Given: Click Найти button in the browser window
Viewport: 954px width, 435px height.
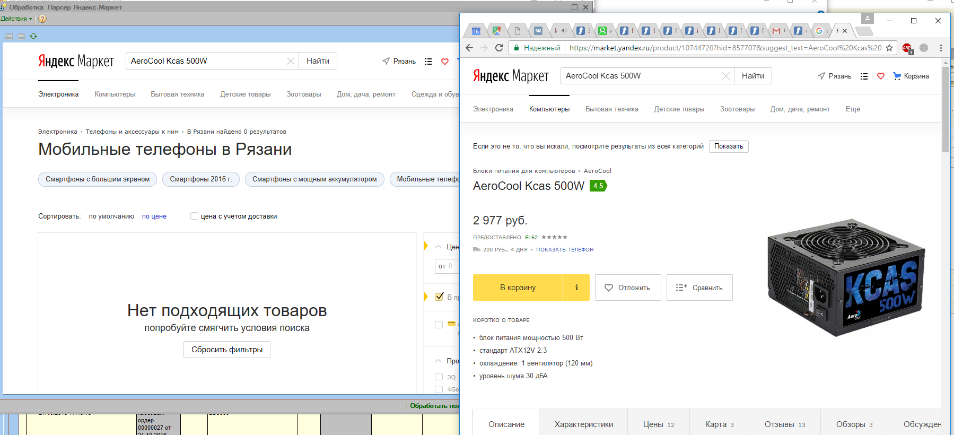Looking at the screenshot, I should (753, 76).
